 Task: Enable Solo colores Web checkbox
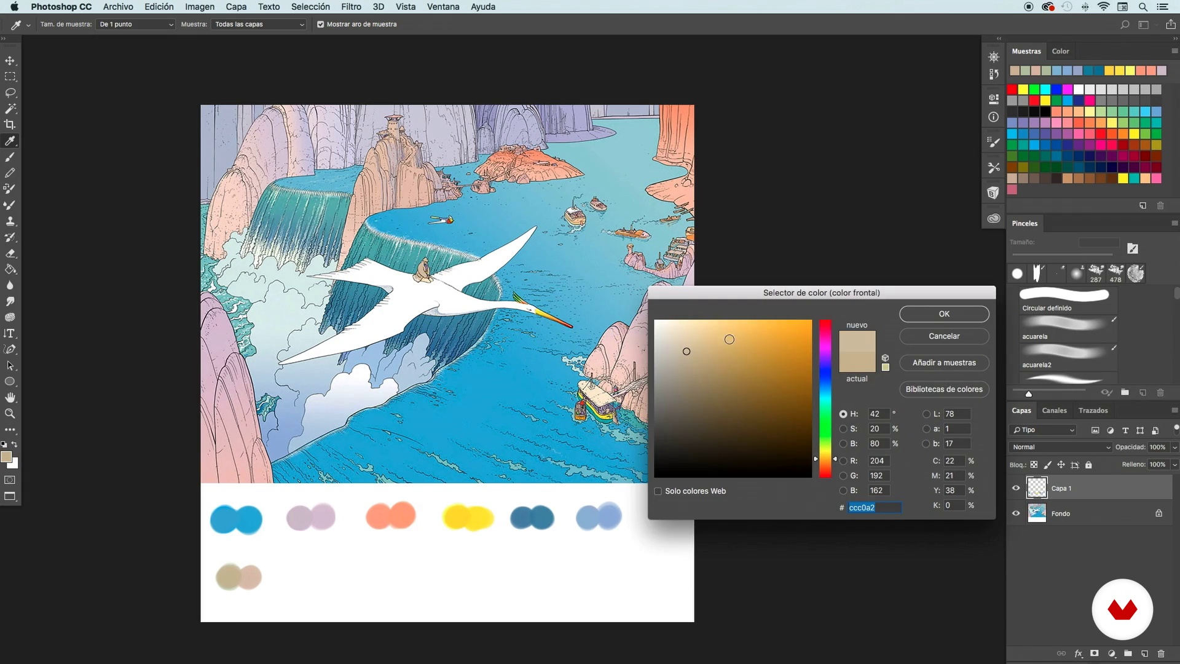658,491
